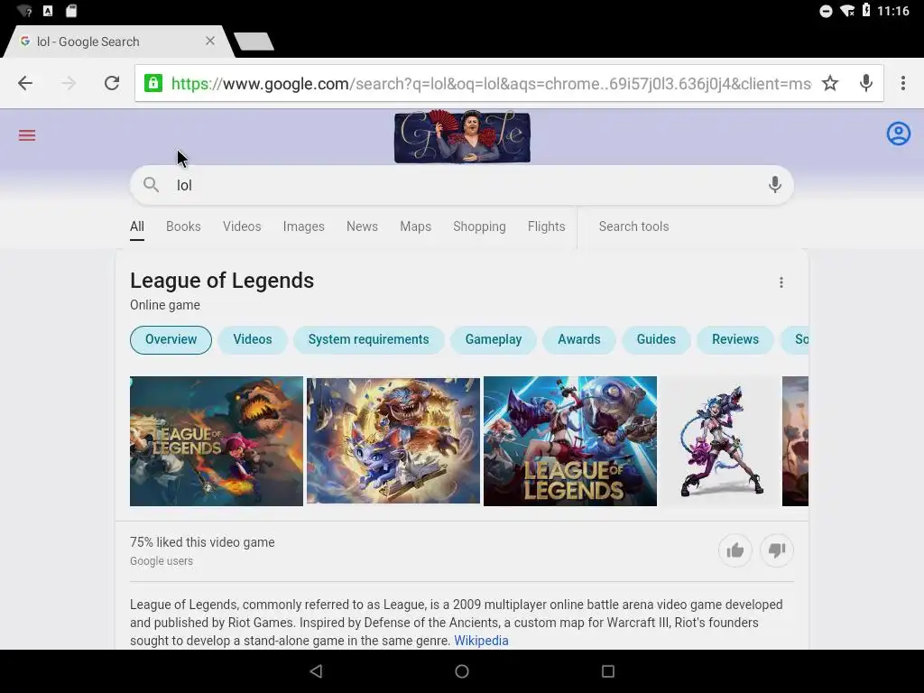The image size is (924, 693).
Task: Open Chrome three-dot overflow menu
Action: coord(902,83)
